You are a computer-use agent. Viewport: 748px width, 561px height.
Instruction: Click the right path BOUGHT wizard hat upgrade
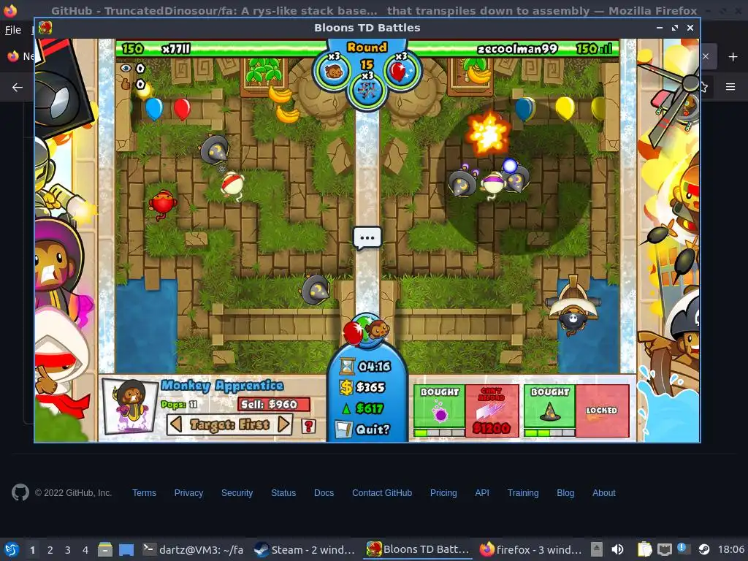point(549,406)
